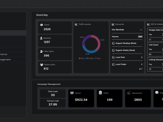The image size is (163, 122).
Task: Open sidebar item ending in 'mance'
Action: pos(13,54)
